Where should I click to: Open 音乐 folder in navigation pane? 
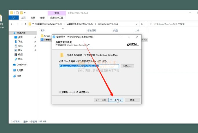[x=20, y=59]
